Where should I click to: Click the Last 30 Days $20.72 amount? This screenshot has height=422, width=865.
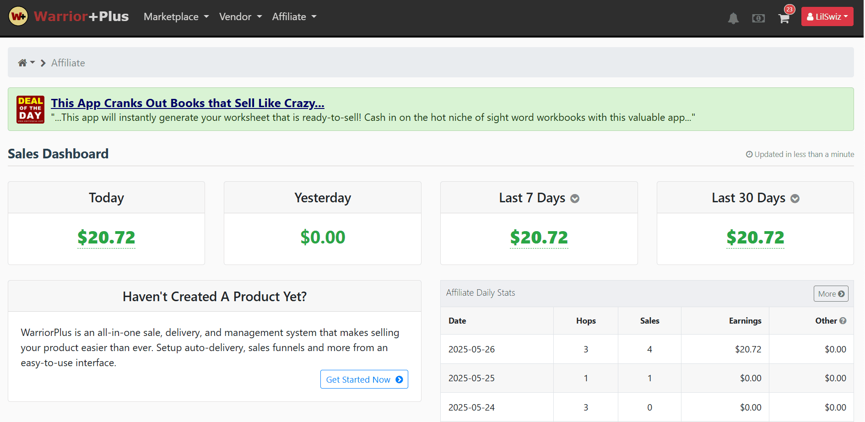coord(755,238)
